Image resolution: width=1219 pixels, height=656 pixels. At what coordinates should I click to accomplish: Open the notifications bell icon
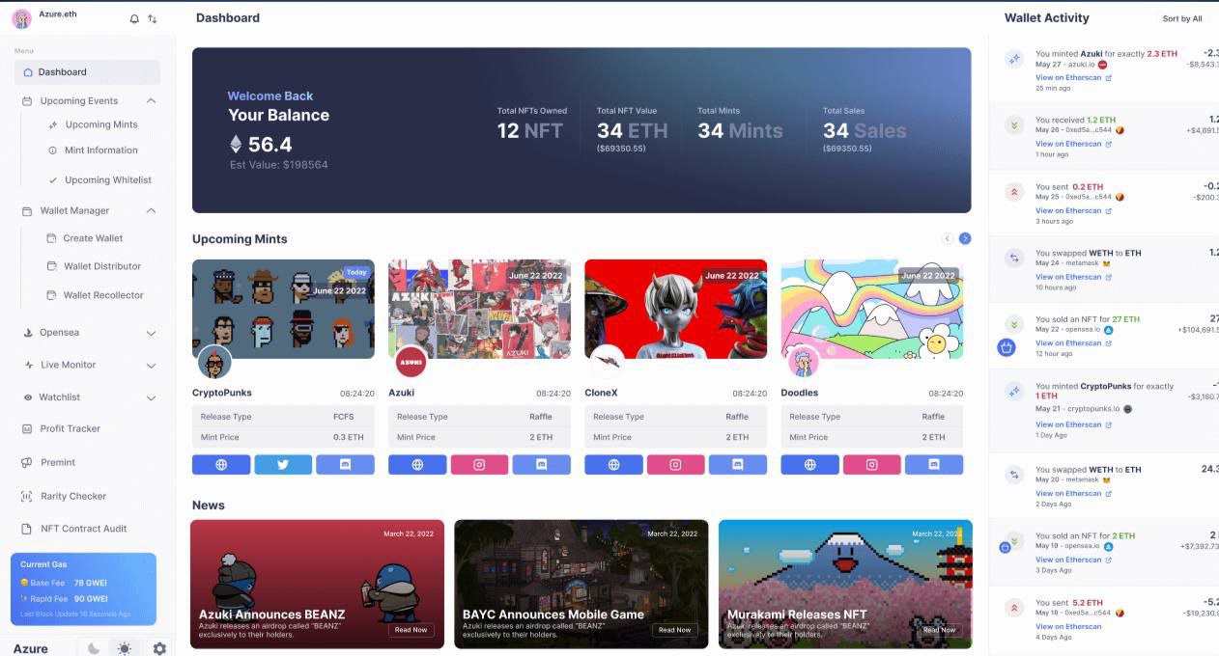coord(134,18)
